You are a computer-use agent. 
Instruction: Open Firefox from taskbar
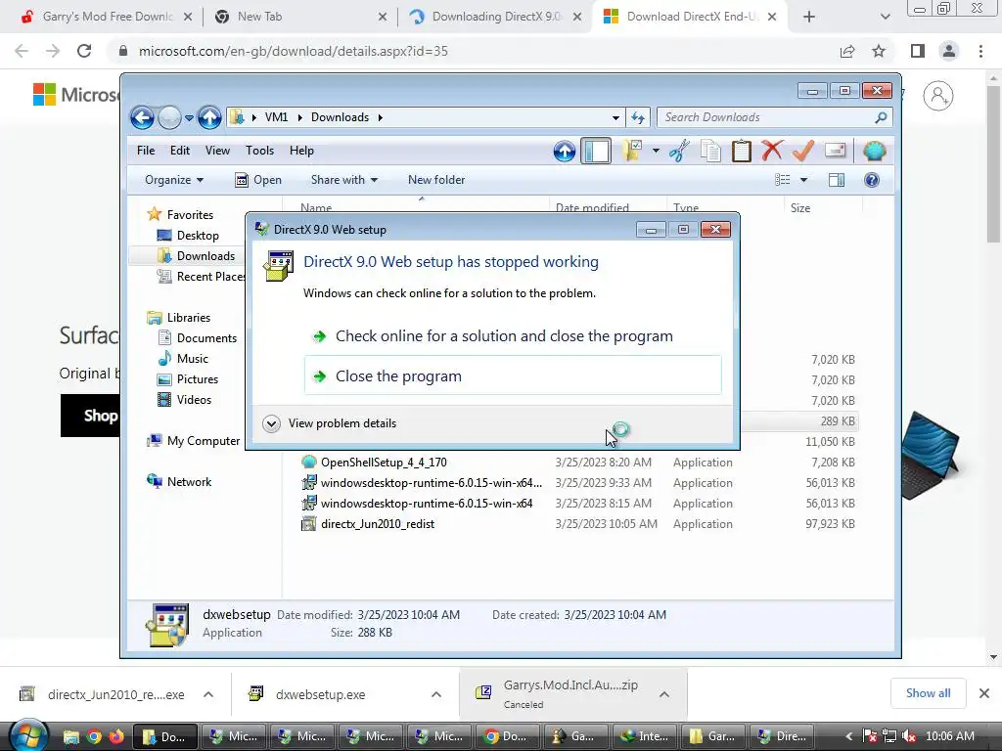click(116, 736)
